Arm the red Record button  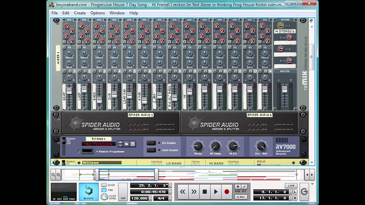[227, 192]
